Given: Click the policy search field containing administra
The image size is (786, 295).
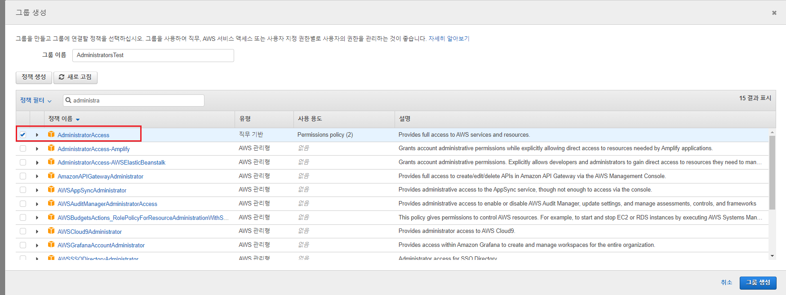Looking at the screenshot, I should point(134,100).
